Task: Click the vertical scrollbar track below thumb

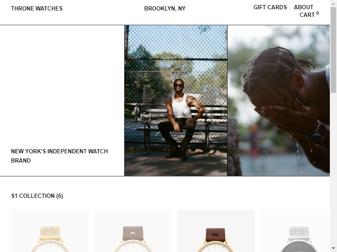Action: (333, 169)
